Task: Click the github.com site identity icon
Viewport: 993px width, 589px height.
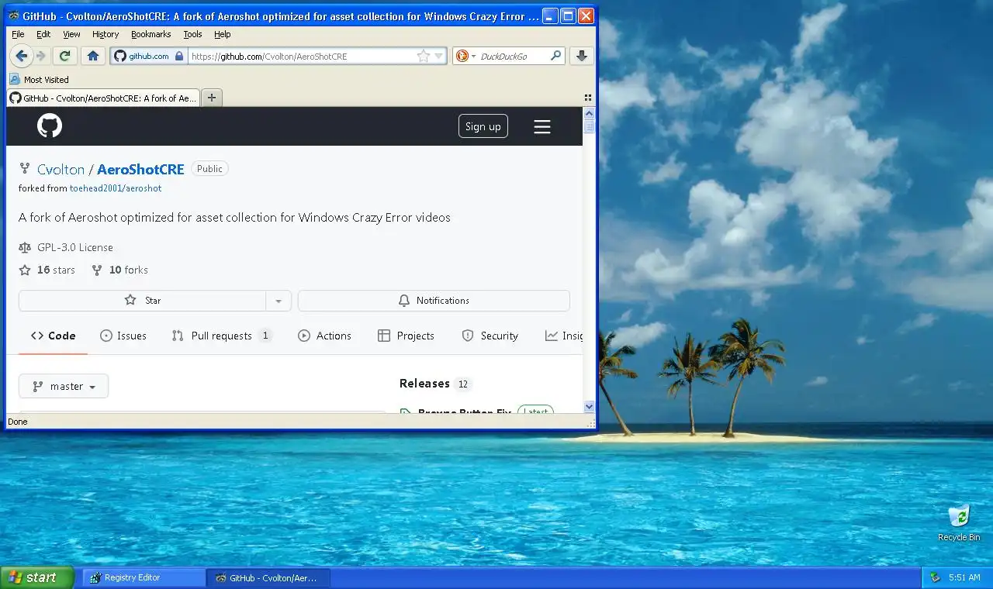Action: click(149, 56)
